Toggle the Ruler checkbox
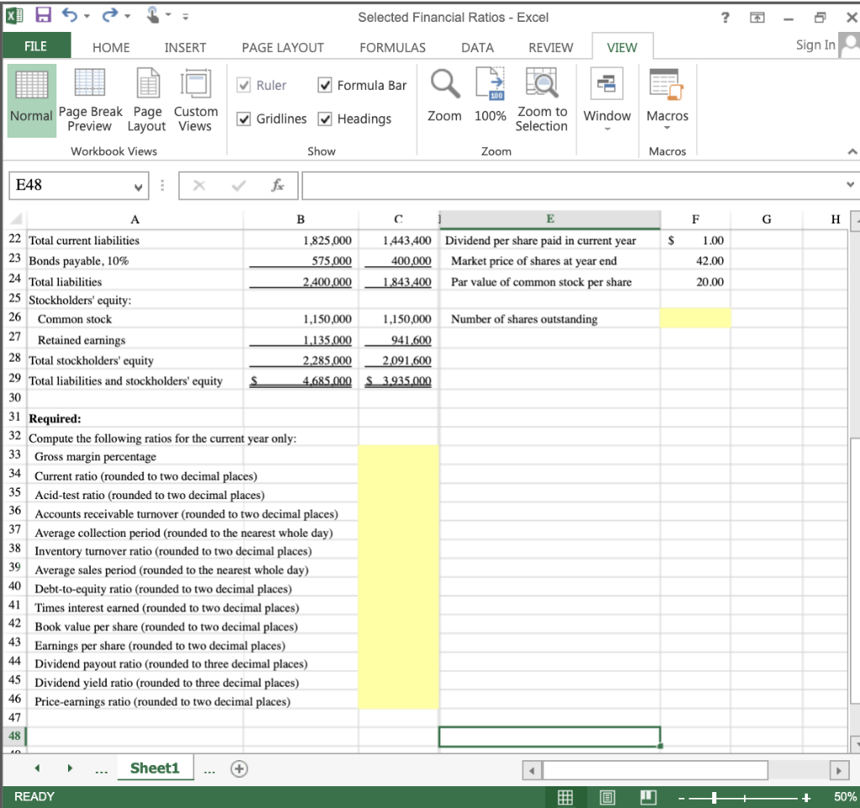Screen dimensions: 860x808 pyautogui.click(x=244, y=85)
